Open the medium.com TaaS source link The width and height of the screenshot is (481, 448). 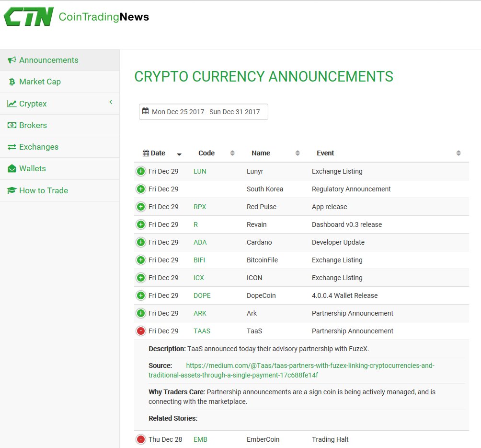[291, 370]
